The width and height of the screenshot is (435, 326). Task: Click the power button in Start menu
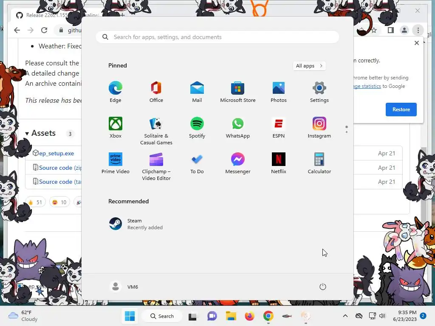coord(323,287)
